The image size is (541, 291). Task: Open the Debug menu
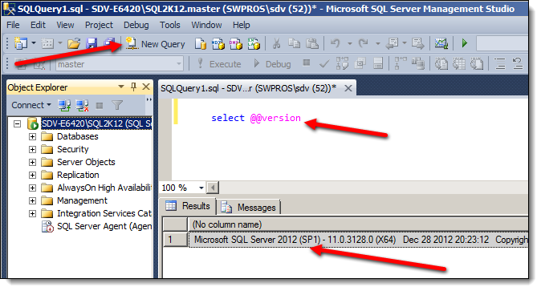136,25
